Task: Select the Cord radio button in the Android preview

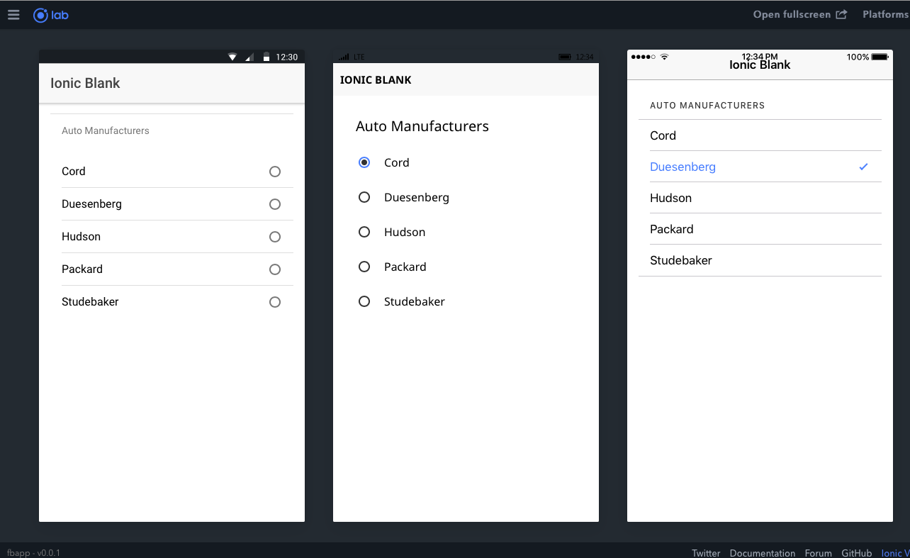Action: pos(275,172)
